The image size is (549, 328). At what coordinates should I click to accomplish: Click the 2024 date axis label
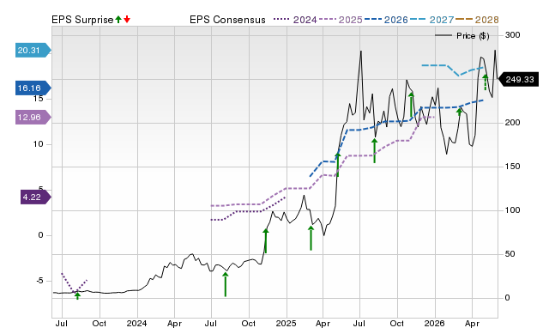coord(137,323)
